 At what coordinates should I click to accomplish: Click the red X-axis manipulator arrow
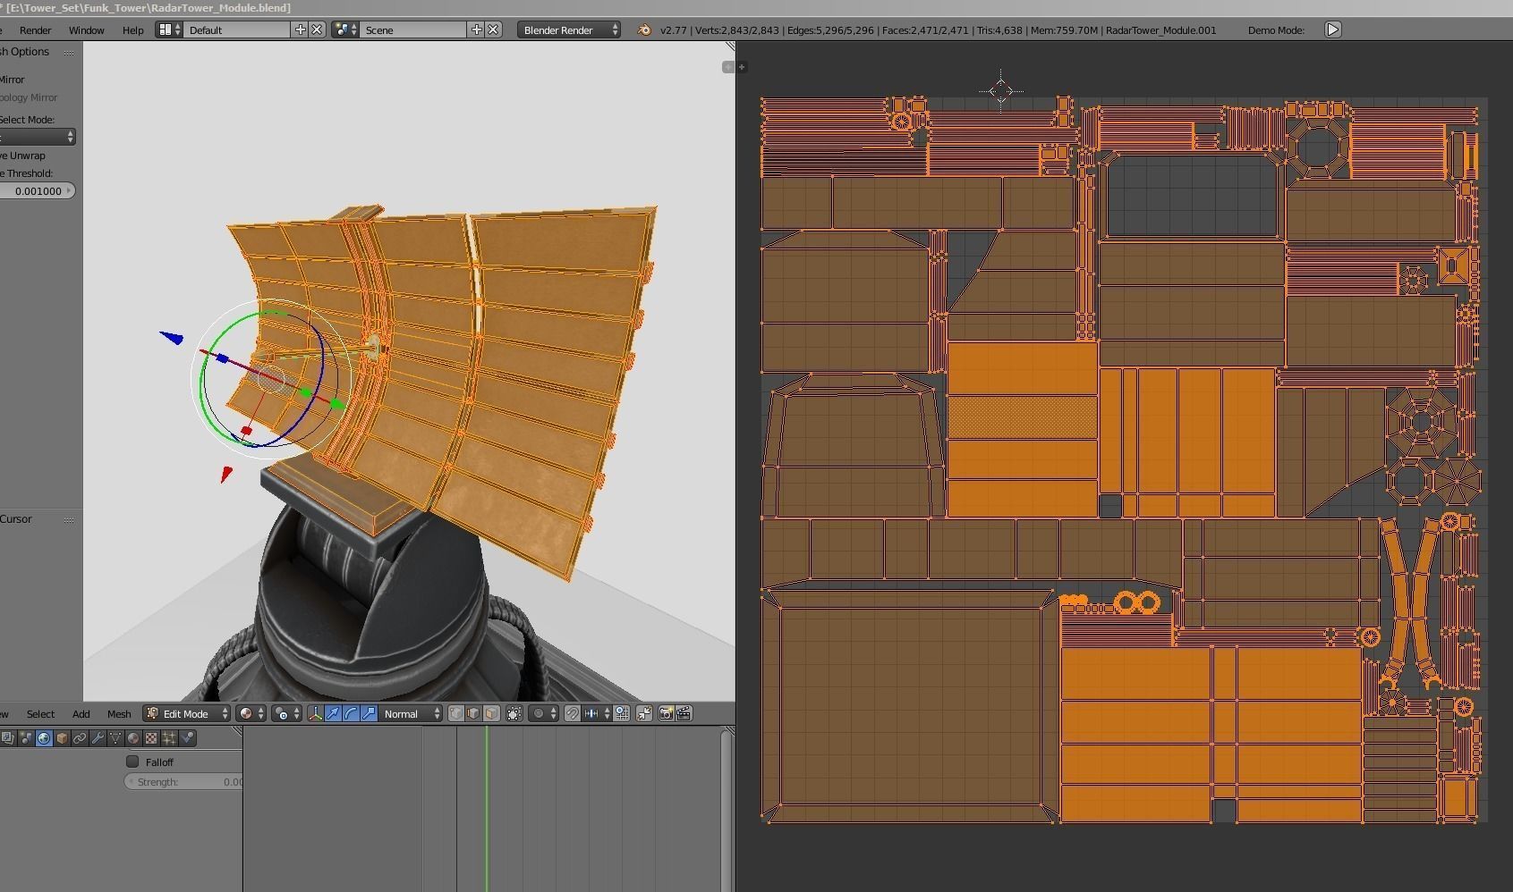pyautogui.click(x=225, y=474)
